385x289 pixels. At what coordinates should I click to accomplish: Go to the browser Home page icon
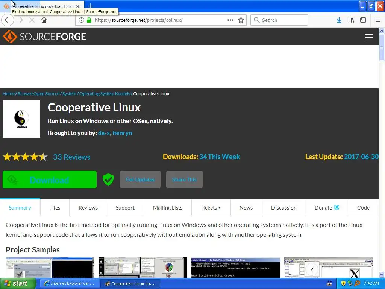(44, 20)
